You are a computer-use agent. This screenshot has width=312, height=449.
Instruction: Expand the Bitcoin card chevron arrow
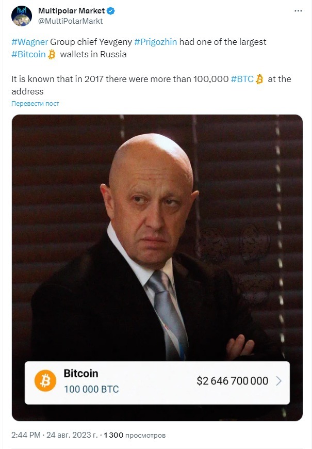click(x=279, y=381)
